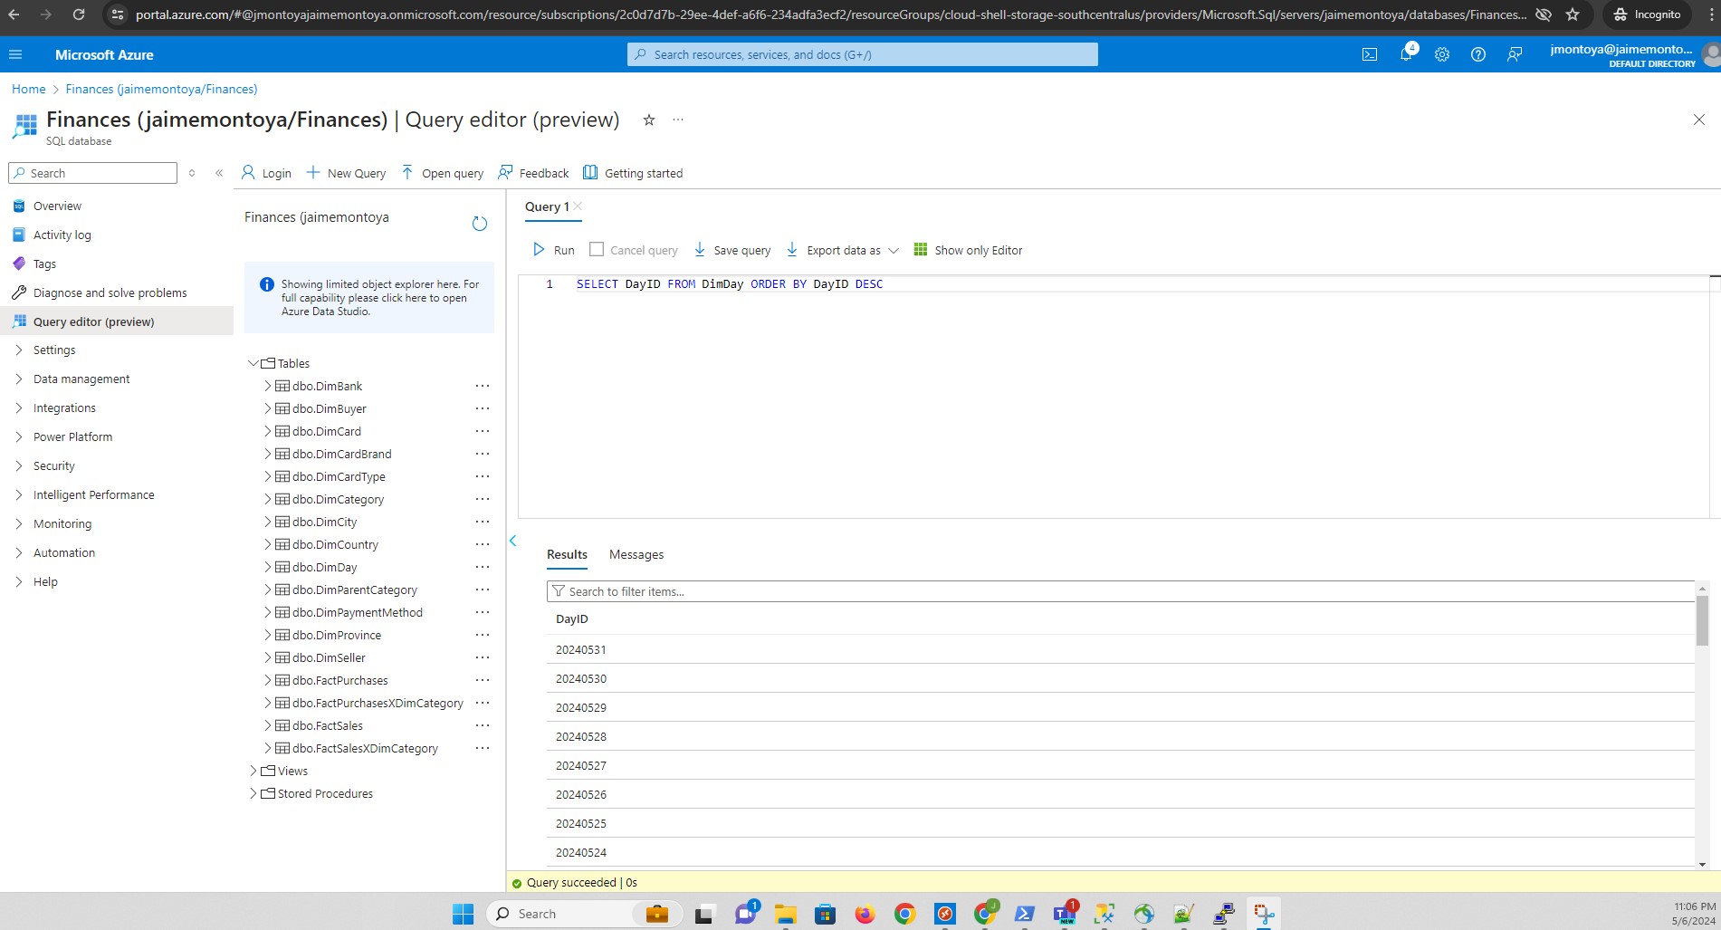This screenshot has height=930, width=1721.
Task: Expand the dbo.DimDay table
Action: (x=267, y=567)
